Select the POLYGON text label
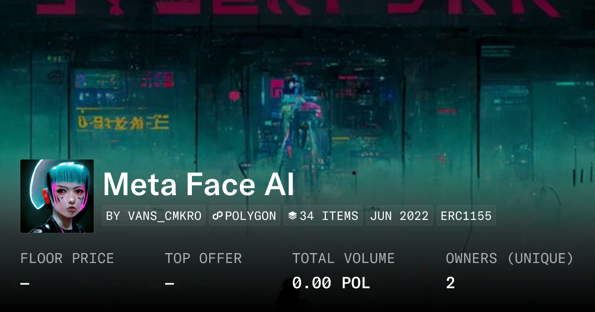The width and height of the screenshot is (595, 312). pyautogui.click(x=250, y=216)
